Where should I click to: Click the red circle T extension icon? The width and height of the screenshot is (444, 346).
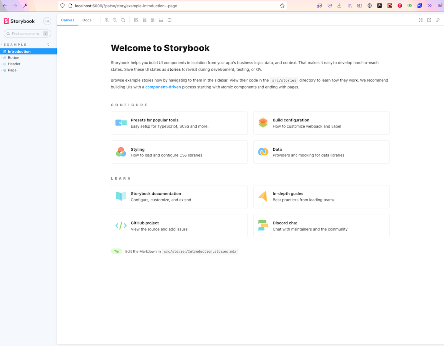point(400,5)
